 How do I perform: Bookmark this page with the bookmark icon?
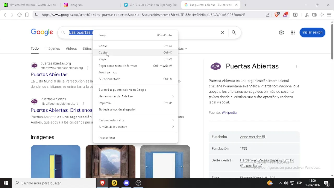point(27,15)
